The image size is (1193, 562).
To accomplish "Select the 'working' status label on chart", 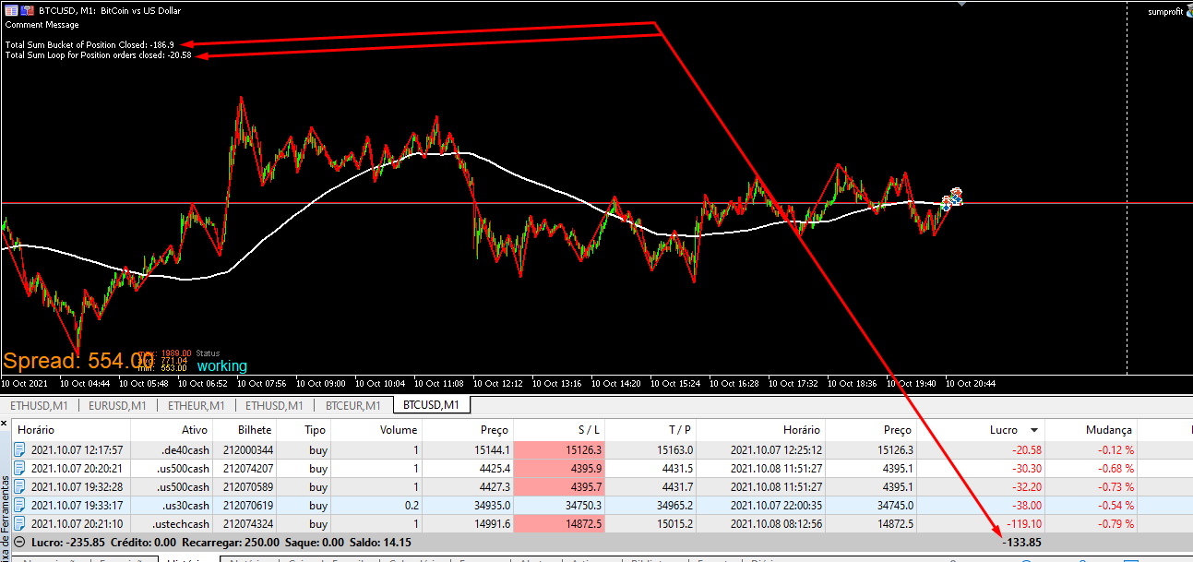I will tap(222, 366).
